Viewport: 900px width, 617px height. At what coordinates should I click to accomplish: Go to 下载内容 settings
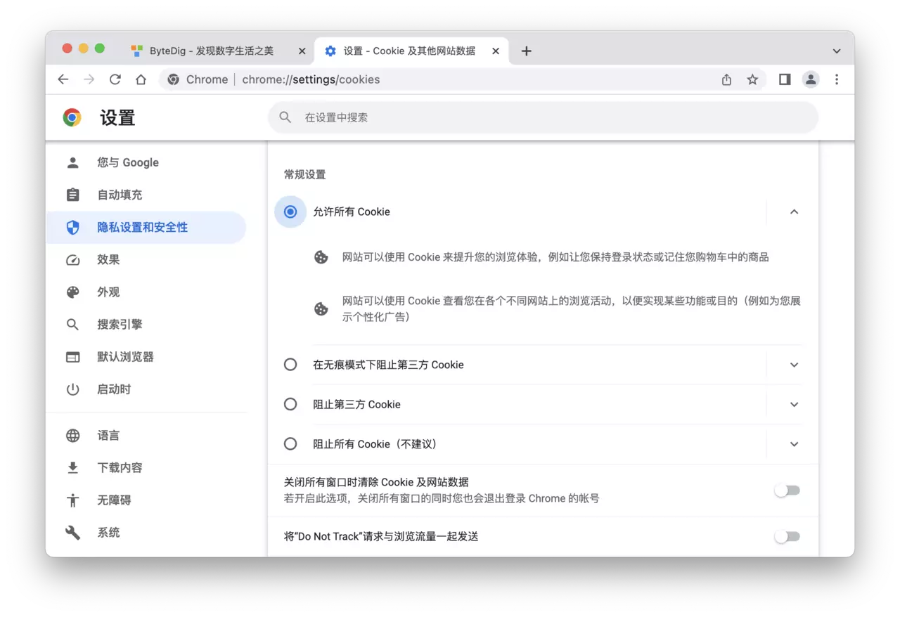pos(146,467)
